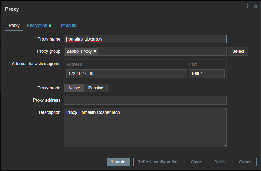Viewport: 261px width, 171px height.
Task: Focus the Proxy name field
Action: 145,39
